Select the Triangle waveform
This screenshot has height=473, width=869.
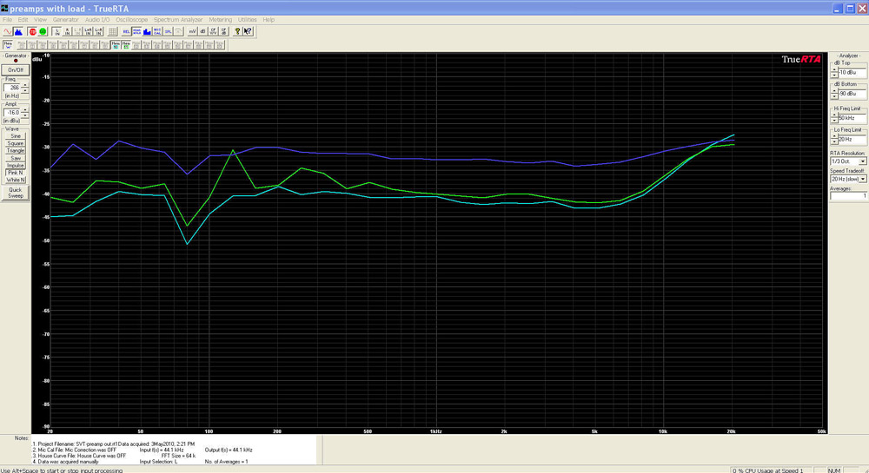click(x=16, y=150)
